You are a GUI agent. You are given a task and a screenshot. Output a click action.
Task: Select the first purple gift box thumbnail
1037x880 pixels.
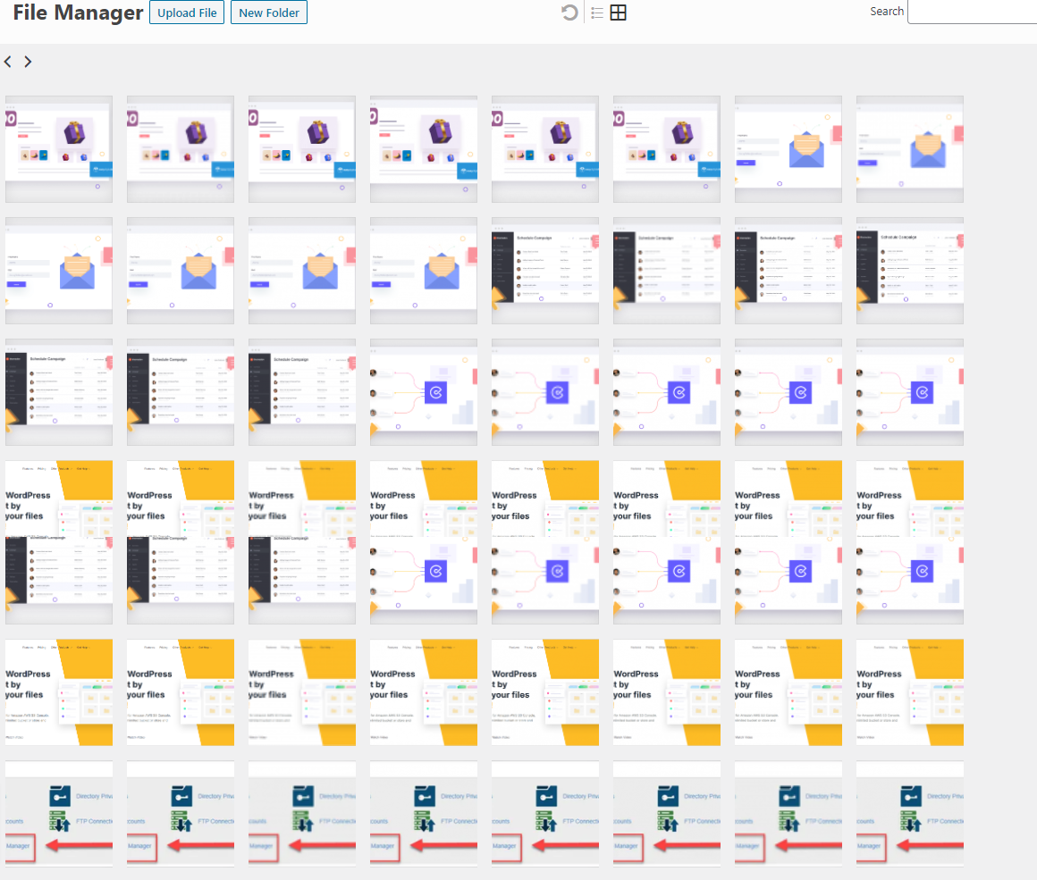58,148
